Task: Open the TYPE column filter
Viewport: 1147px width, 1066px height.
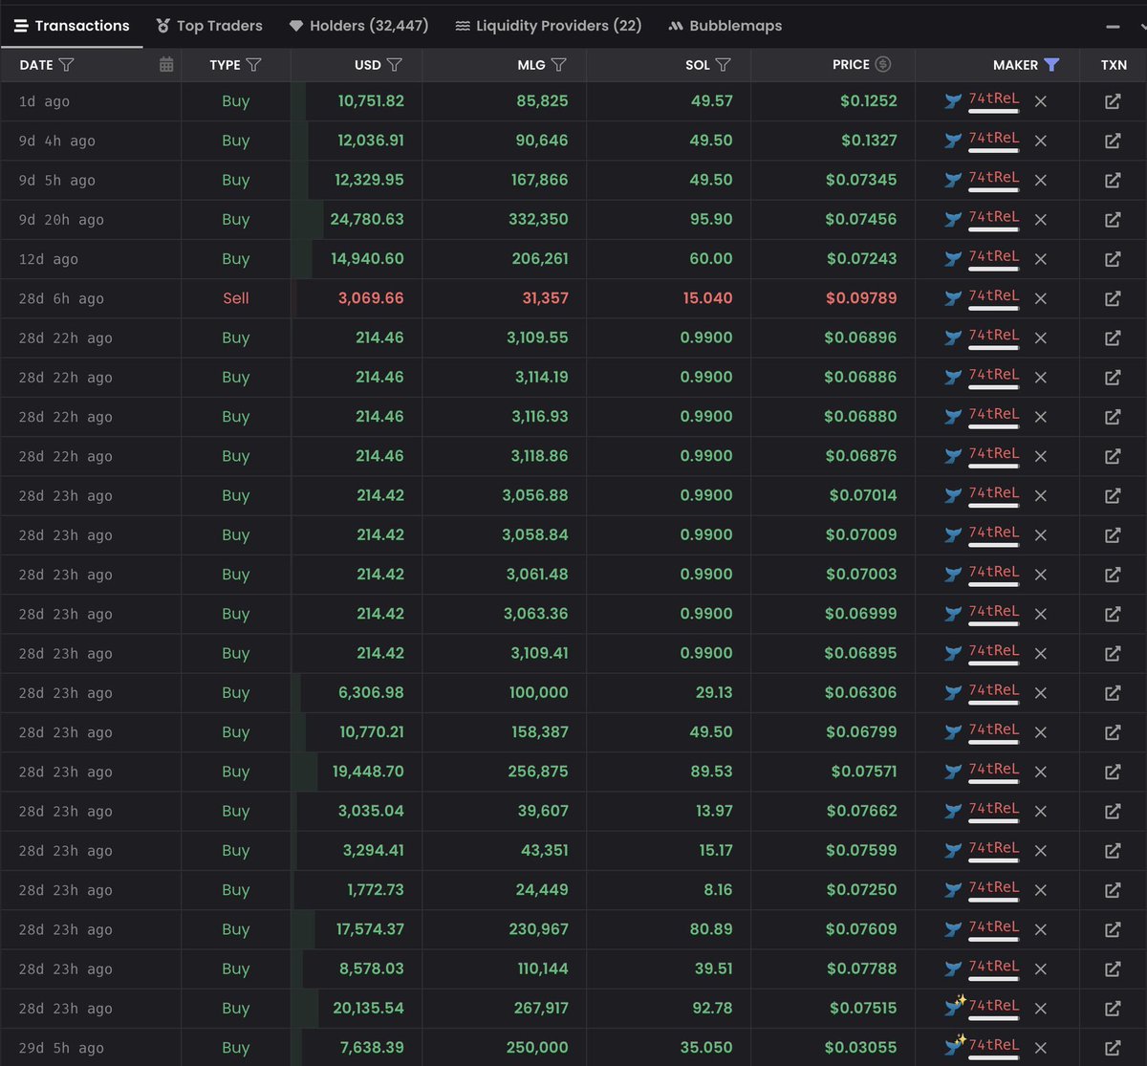Action: pyautogui.click(x=253, y=64)
